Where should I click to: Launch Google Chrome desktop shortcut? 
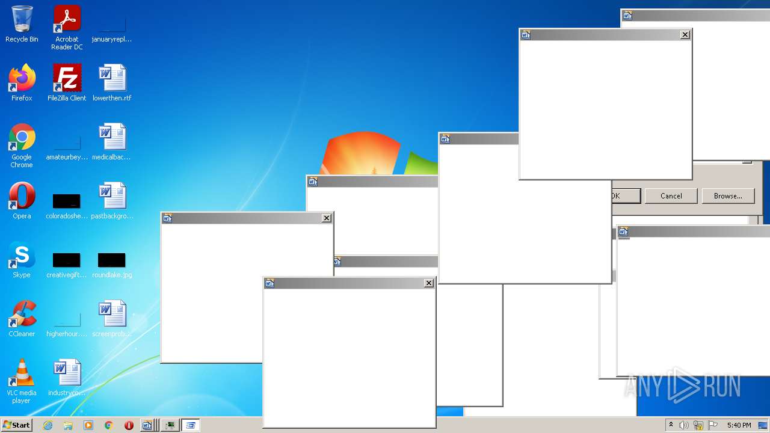coord(22,146)
